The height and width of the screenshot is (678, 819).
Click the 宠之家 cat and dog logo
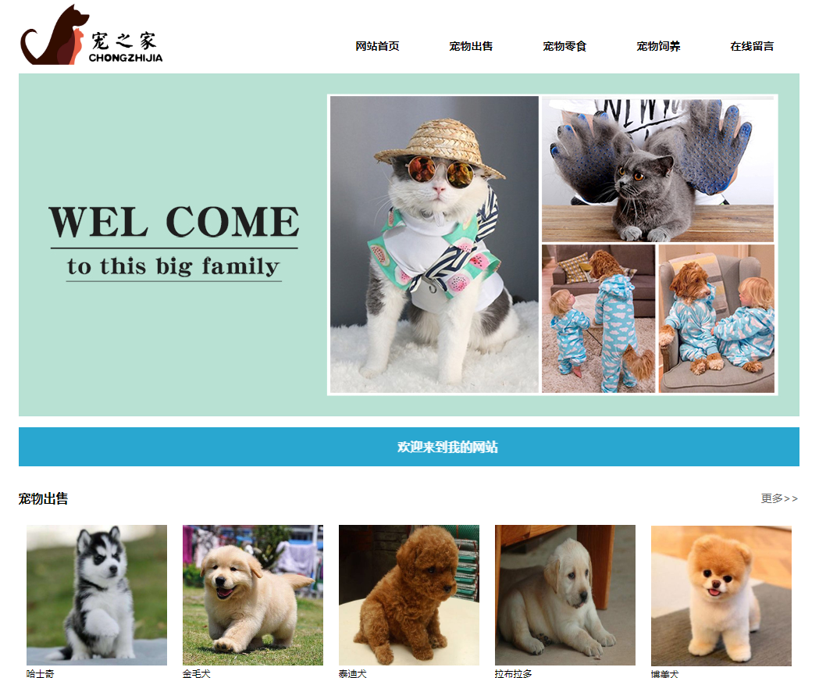pos(91,34)
